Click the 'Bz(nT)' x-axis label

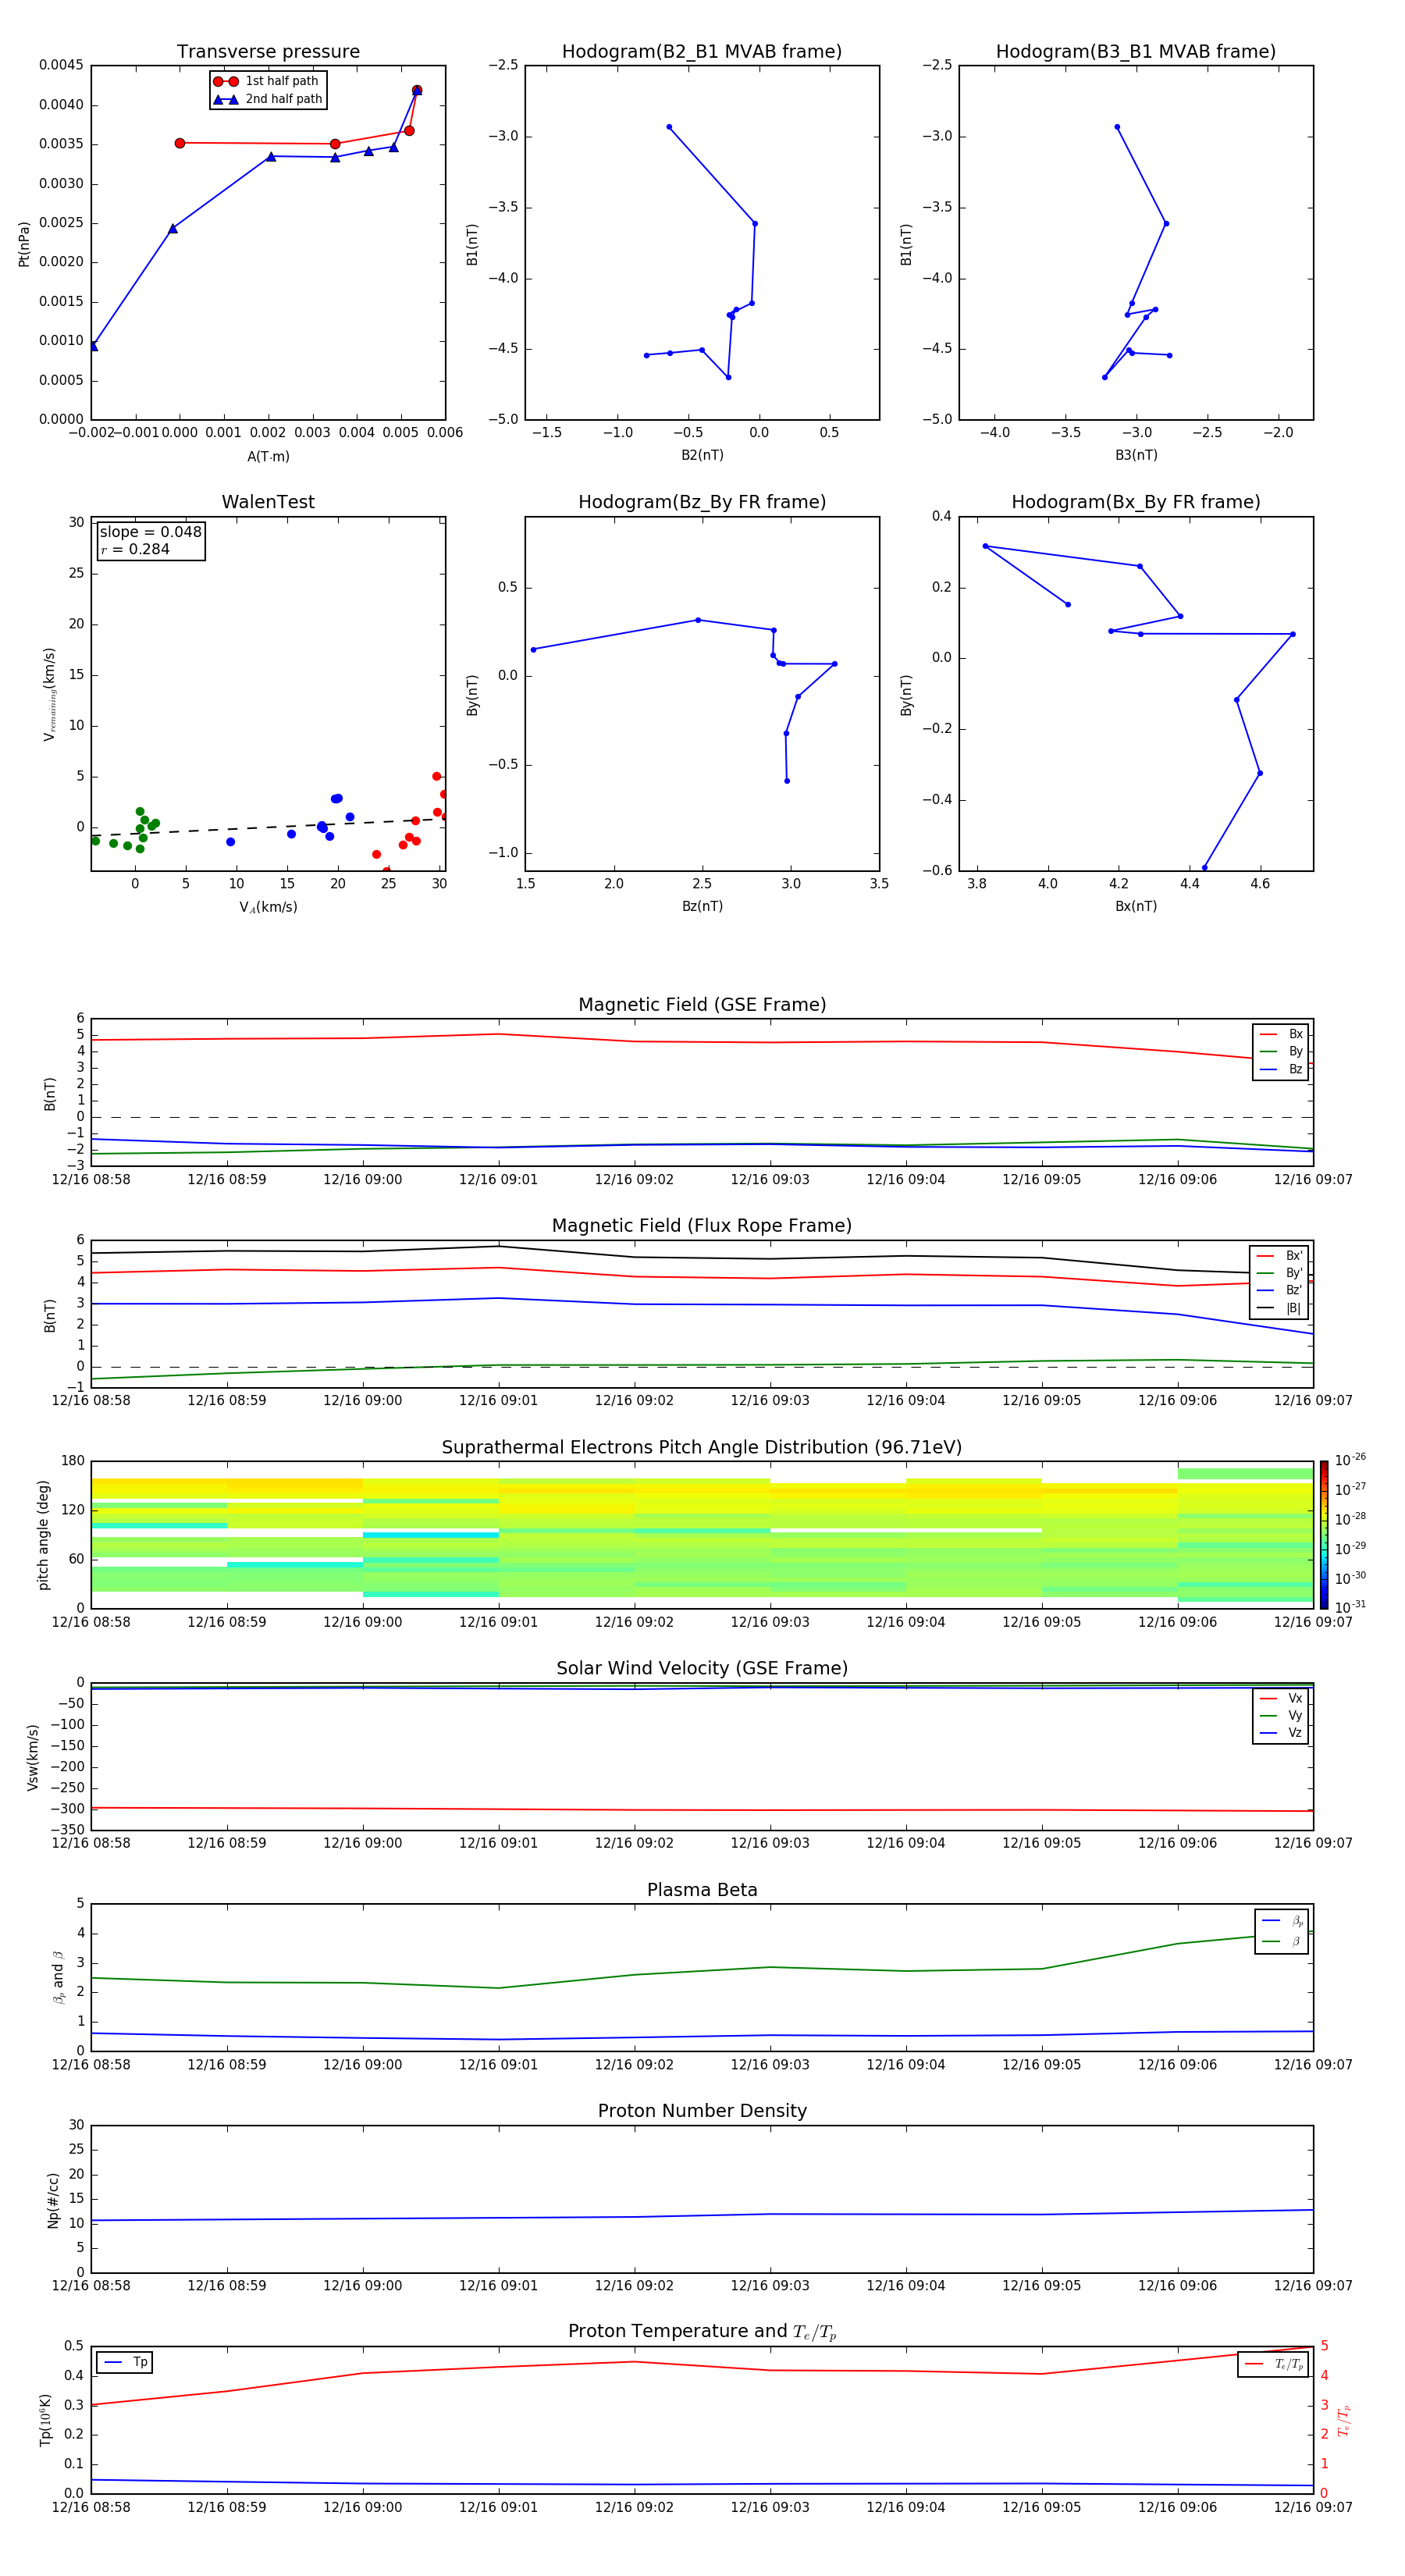702,906
